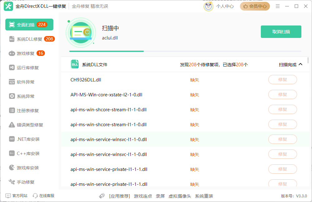Click the panda avatar icon
Image resolution: width=312 pixels, height=202 pixels.
[x=208, y=6]
